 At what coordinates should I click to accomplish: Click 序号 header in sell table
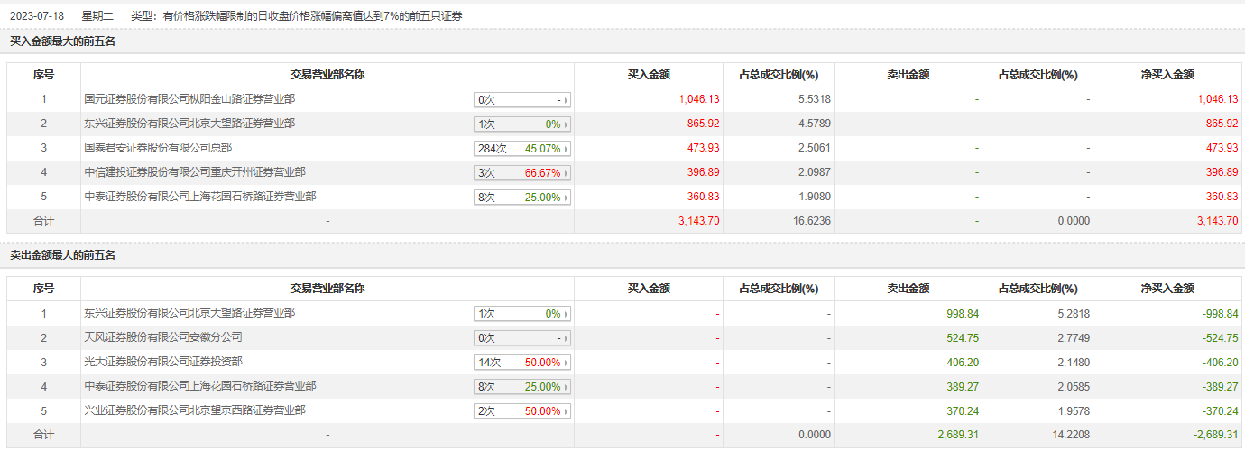pyautogui.click(x=43, y=289)
